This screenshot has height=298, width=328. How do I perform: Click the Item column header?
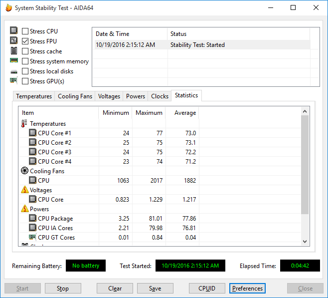[59, 113]
